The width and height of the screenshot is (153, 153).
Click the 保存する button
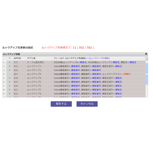(x=61, y=104)
